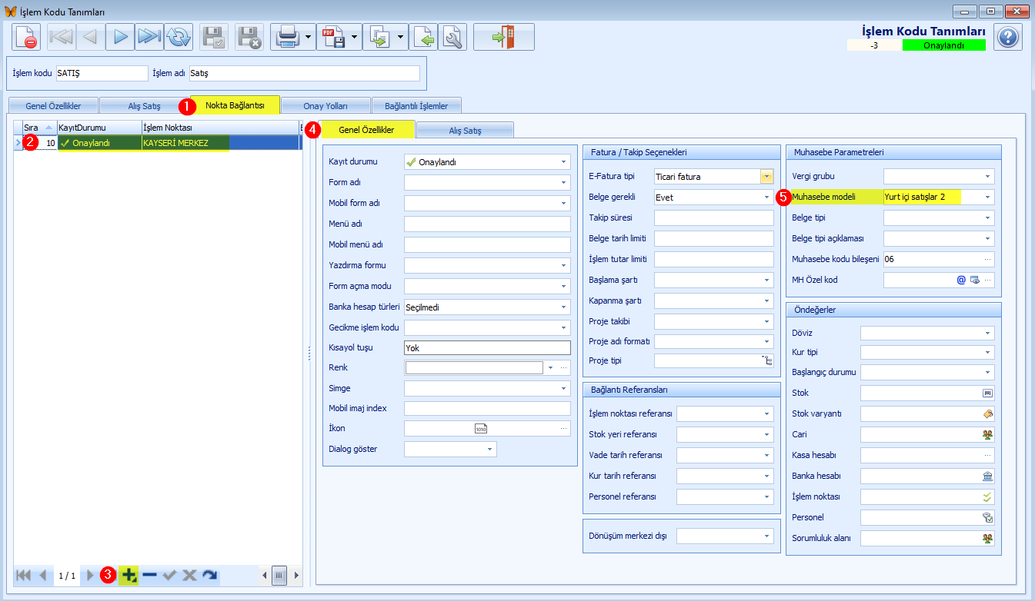
Task: Select the inner Alış Satış tab
Action: coord(465,131)
